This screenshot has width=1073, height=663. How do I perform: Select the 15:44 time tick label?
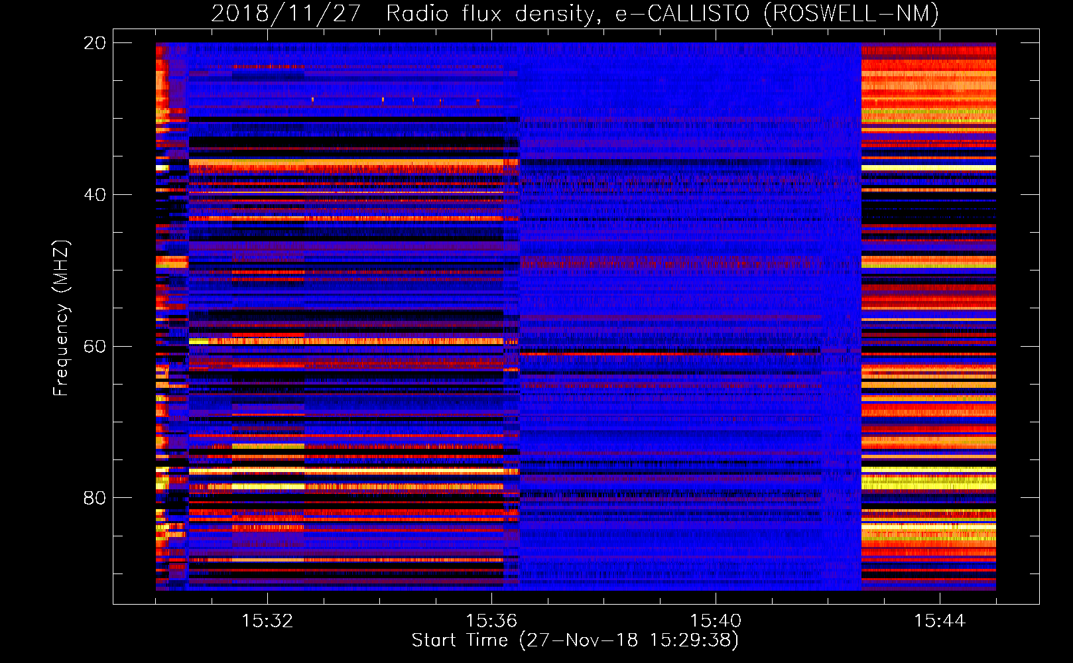tap(940, 621)
